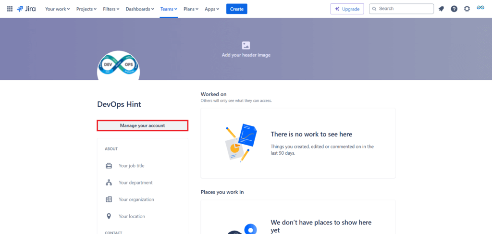Click the ABOUT section label
The height and width of the screenshot is (234, 492).
tap(111, 148)
